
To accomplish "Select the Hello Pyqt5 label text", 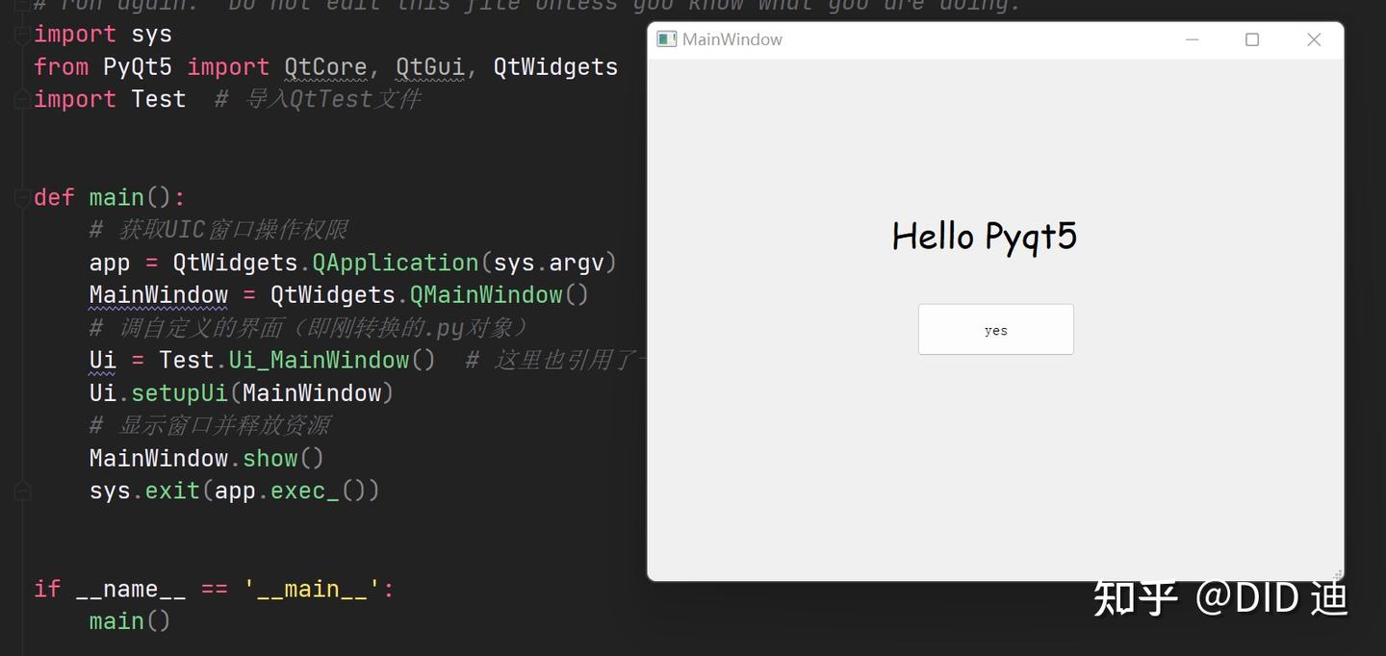I will 985,235.
